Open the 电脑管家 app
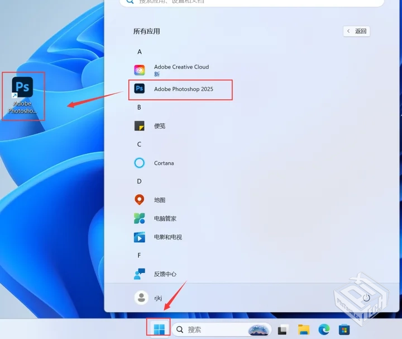This screenshot has width=402, height=339. point(165,218)
